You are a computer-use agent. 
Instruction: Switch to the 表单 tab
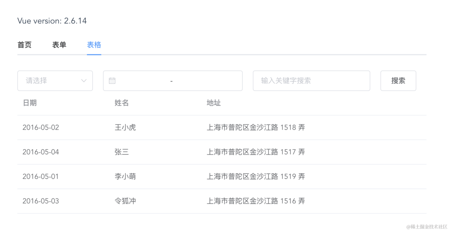[x=59, y=45]
